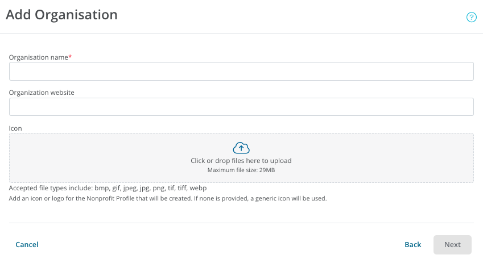Click the "Organisation name" field label

pyautogui.click(x=39, y=57)
